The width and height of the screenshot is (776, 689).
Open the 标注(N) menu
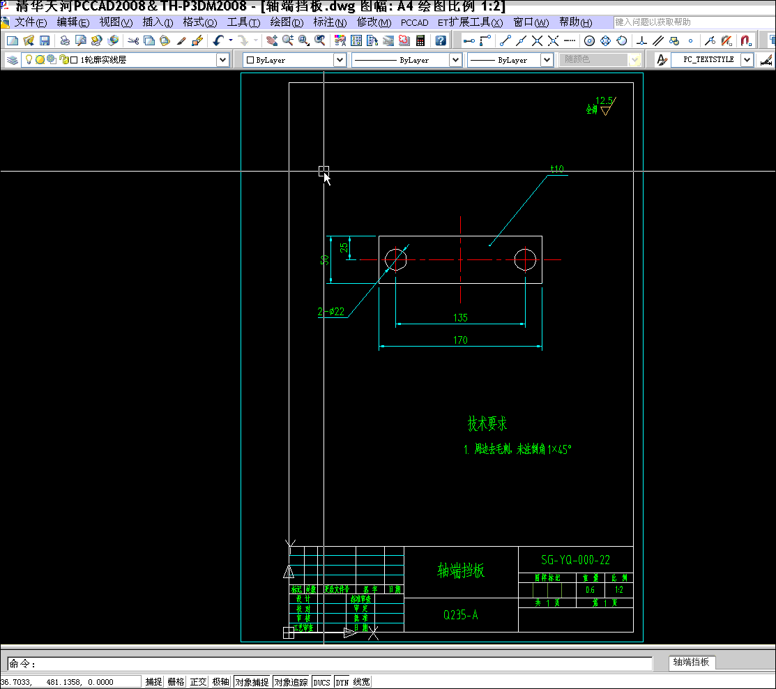click(330, 22)
